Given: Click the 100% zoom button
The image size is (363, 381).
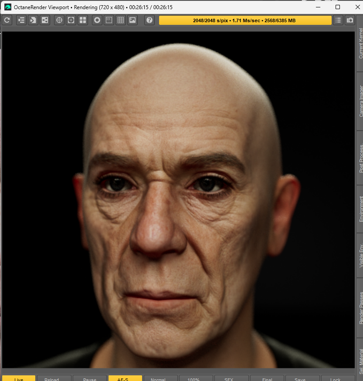Looking at the screenshot, I should pyautogui.click(x=196, y=378).
